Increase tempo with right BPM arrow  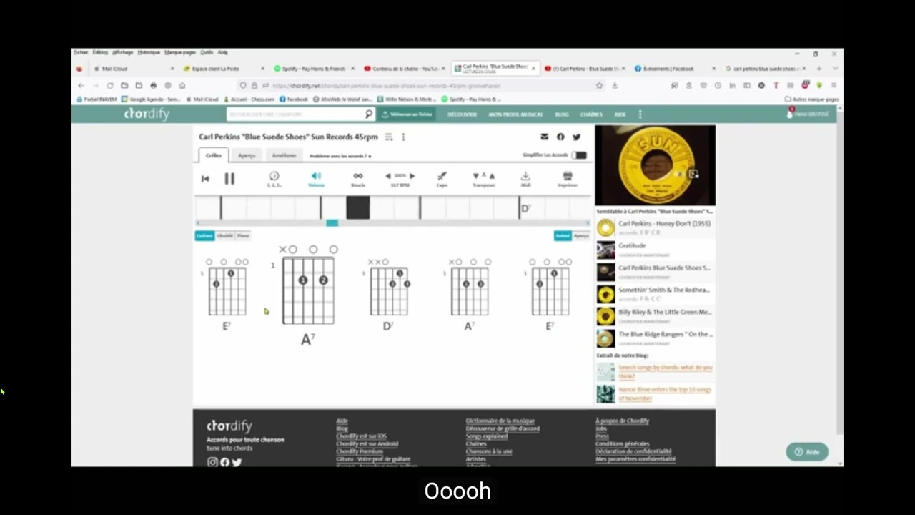[x=412, y=175]
